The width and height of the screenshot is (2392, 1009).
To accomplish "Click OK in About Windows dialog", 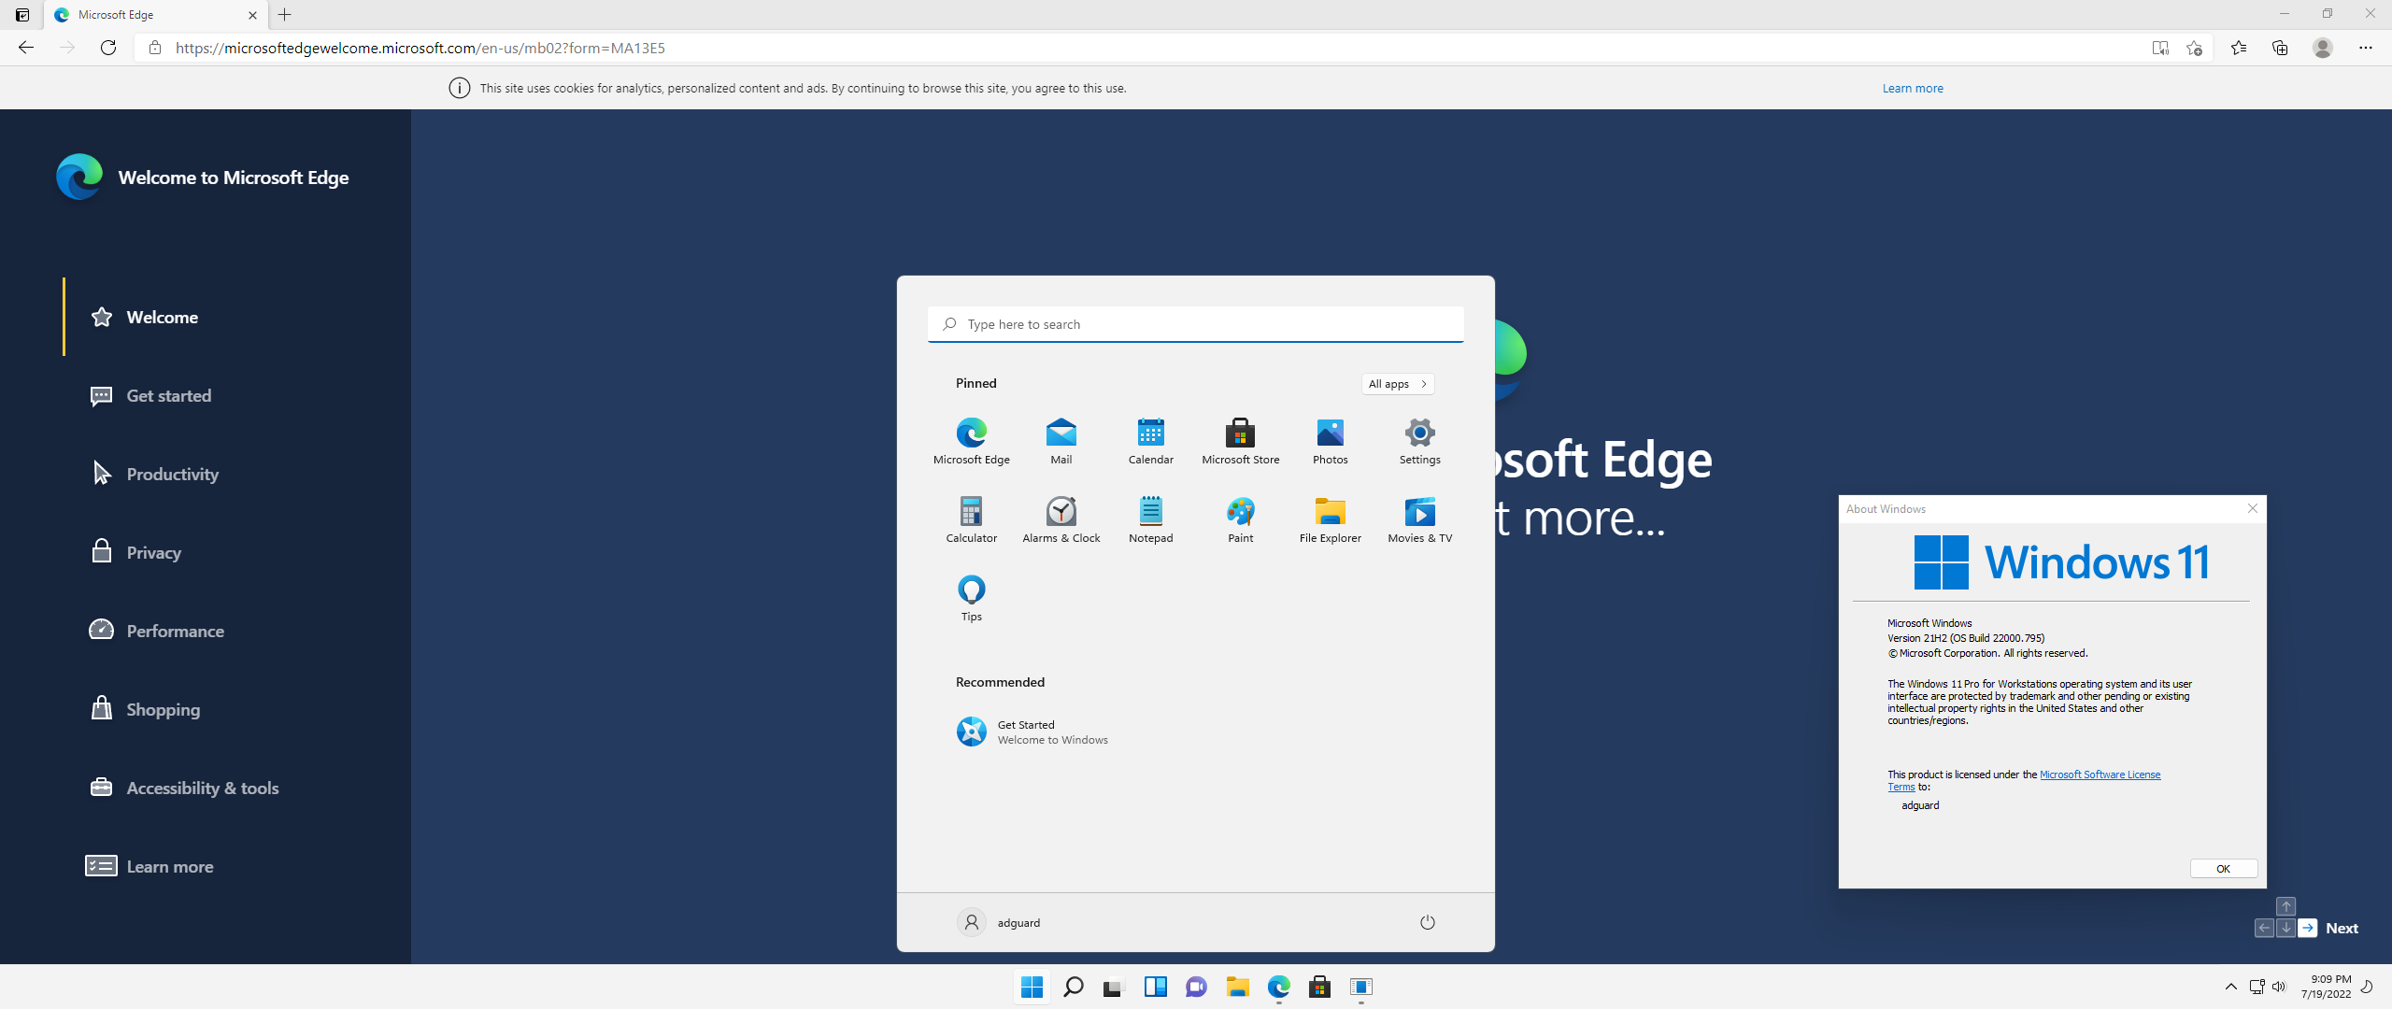I will (x=2223, y=869).
